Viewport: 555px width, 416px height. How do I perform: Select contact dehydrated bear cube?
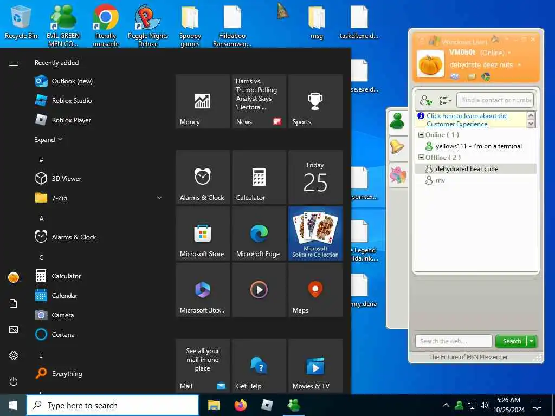(476, 169)
